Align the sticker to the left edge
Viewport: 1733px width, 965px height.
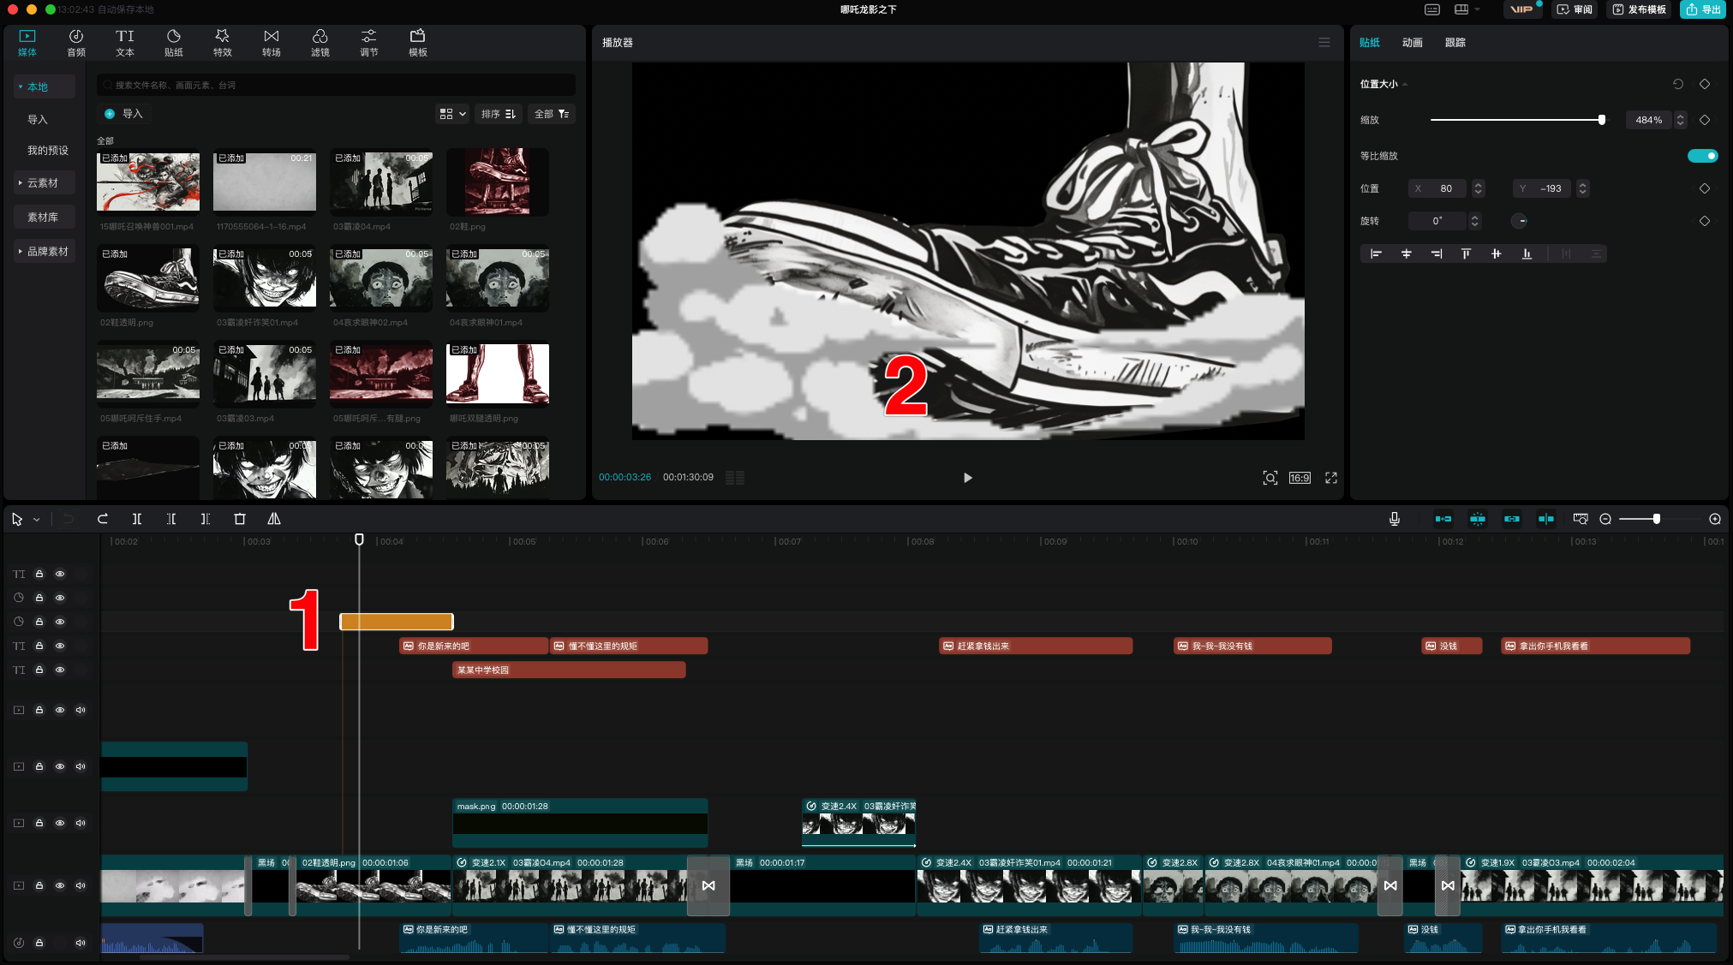pyautogui.click(x=1376, y=253)
